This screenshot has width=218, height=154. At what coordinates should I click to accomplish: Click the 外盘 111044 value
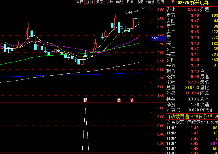tap(192, 93)
